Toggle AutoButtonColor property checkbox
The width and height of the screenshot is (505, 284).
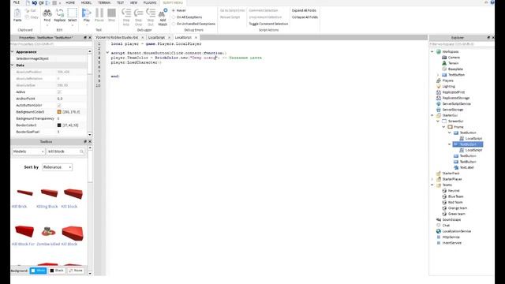pyautogui.click(x=59, y=105)
